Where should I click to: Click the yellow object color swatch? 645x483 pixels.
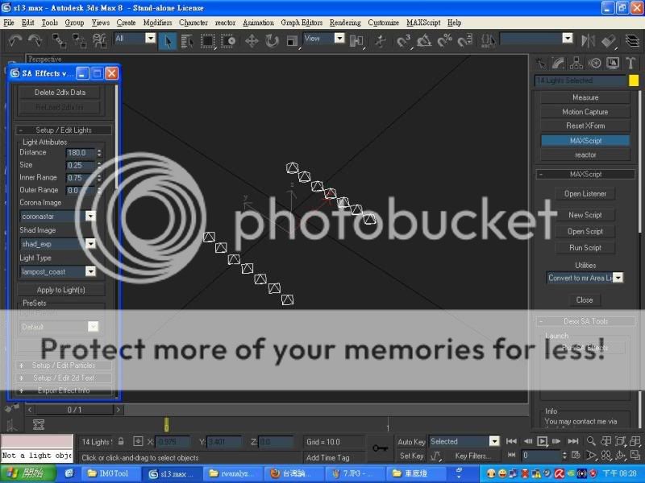(x=634, y=80)
